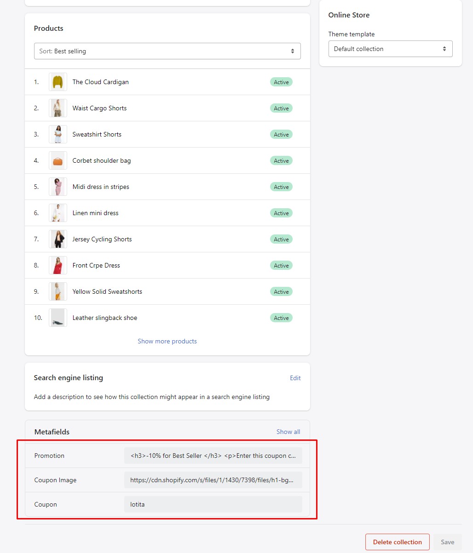Click the Coupon Image URL field

pyautogui.click(x=213, y=480)
